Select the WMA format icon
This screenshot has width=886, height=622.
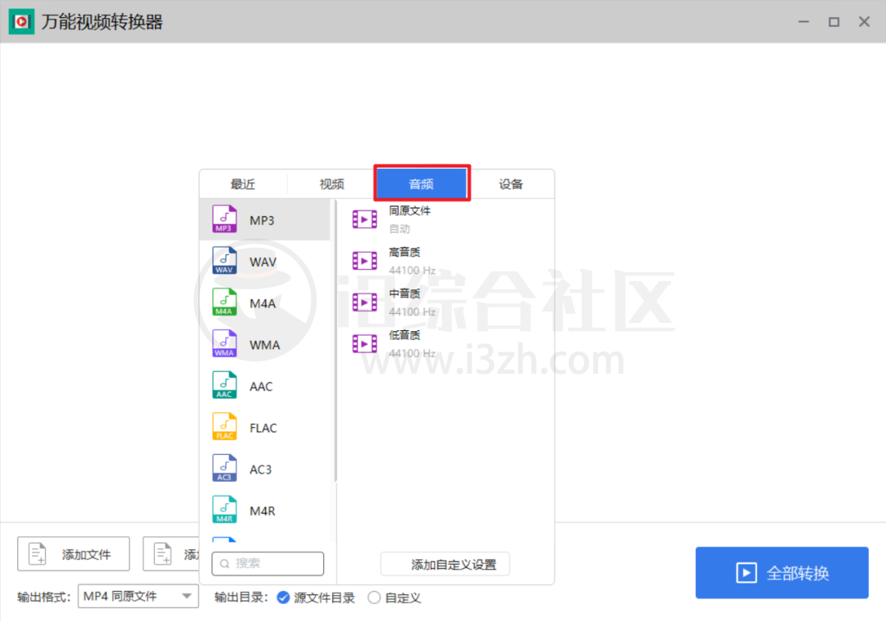tap(224, 343)
